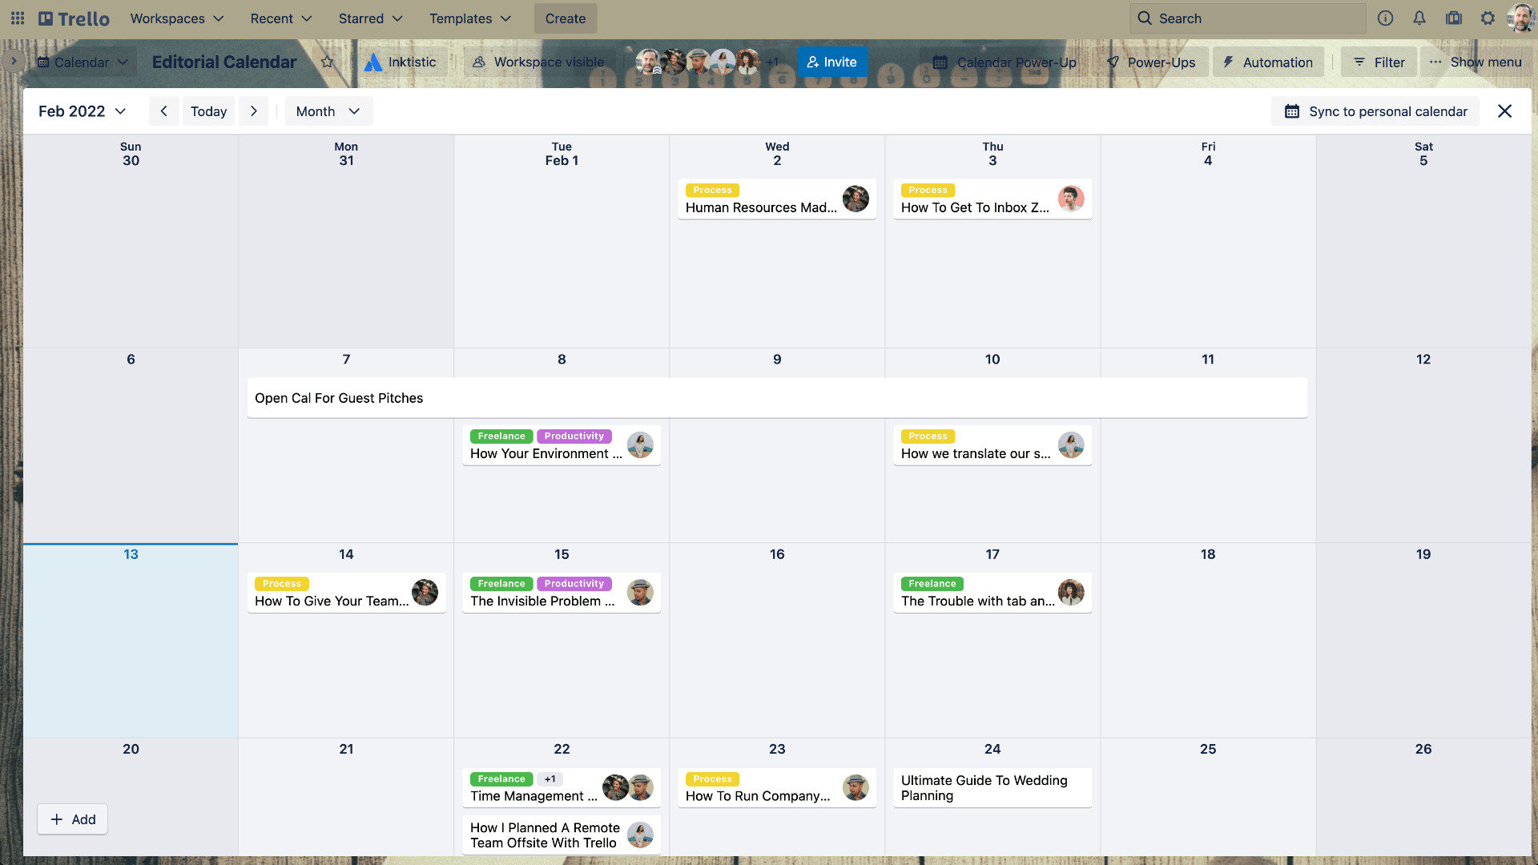
Task: Expand the Workspaces menu
Action: click(176, 18)
